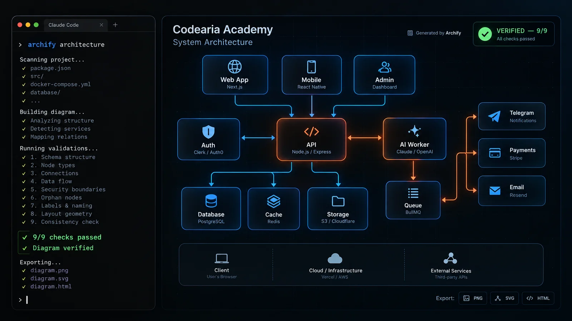
Task: Click validation '7. Labels & naming'
Action: coord(61,206)
